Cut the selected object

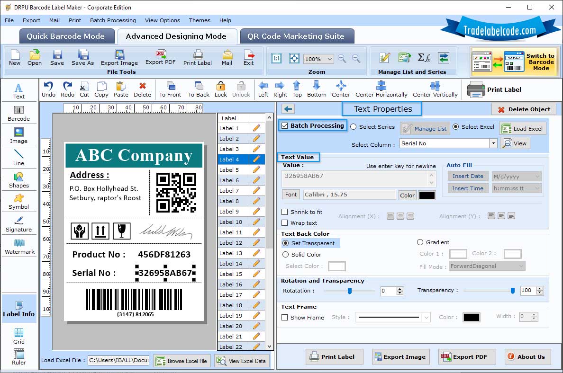[84, 89]
